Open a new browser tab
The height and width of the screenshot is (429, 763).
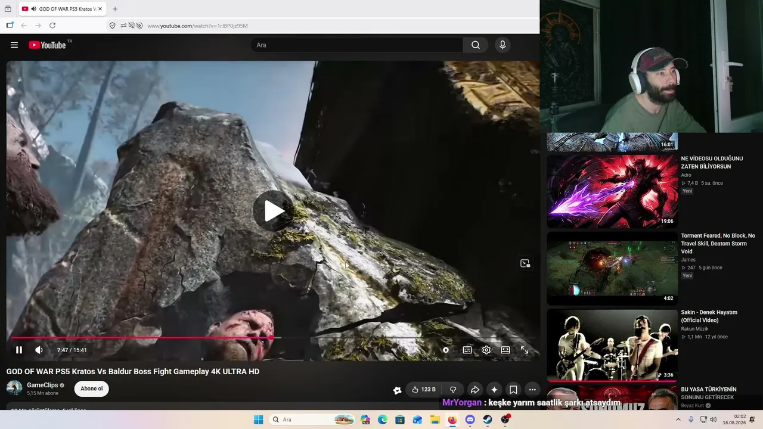(115, 9)
